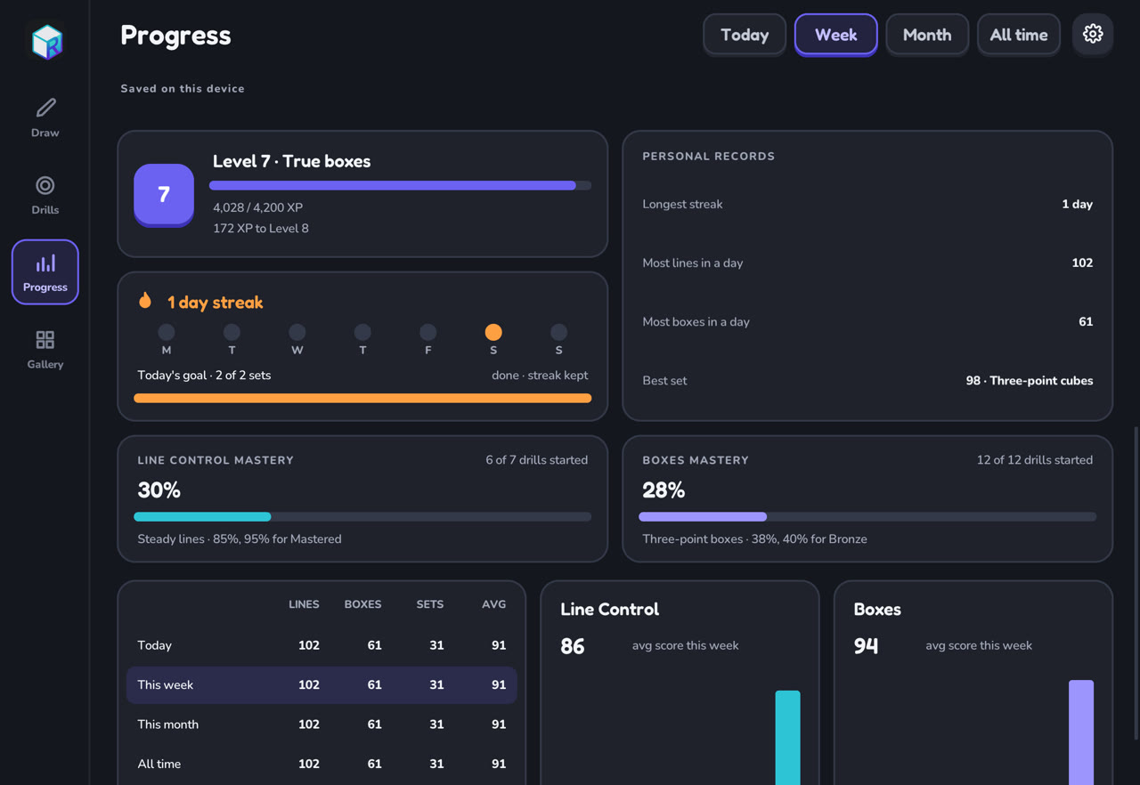1140x785 pixels.
Task: Open settings with the gear icon
Action: [x=1093, y=35]
